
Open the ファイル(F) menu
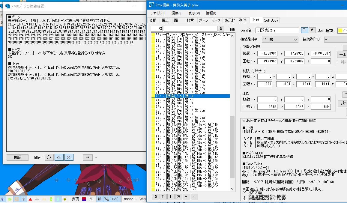pyautogui.click(x=158, y=13)
